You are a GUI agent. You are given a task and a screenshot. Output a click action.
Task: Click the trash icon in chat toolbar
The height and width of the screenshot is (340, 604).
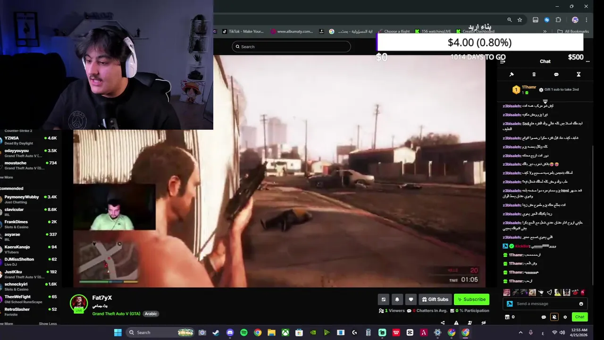534,75
